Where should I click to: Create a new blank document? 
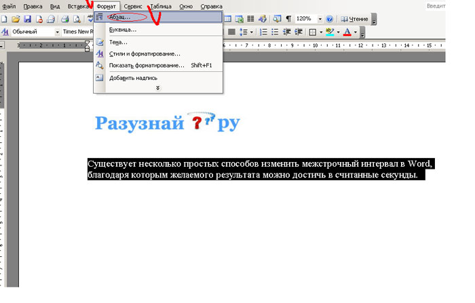[x=4, y=19]
